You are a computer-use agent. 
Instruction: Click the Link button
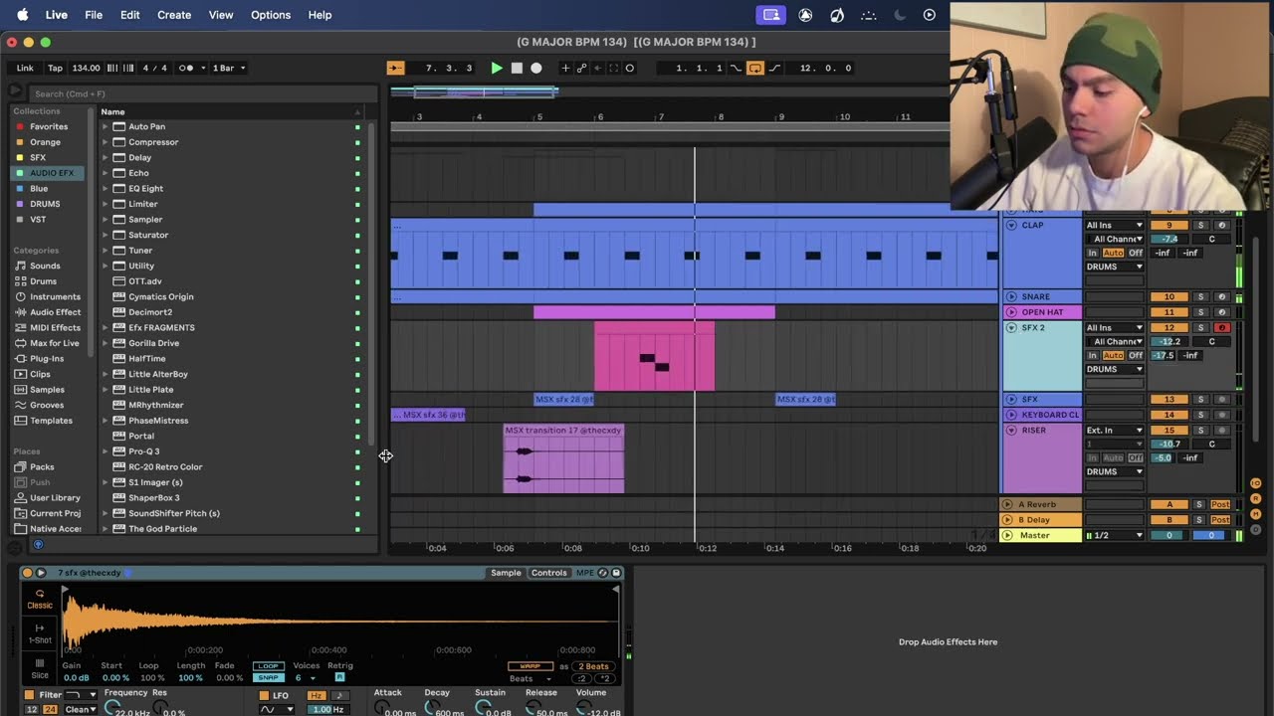point(25,68)
